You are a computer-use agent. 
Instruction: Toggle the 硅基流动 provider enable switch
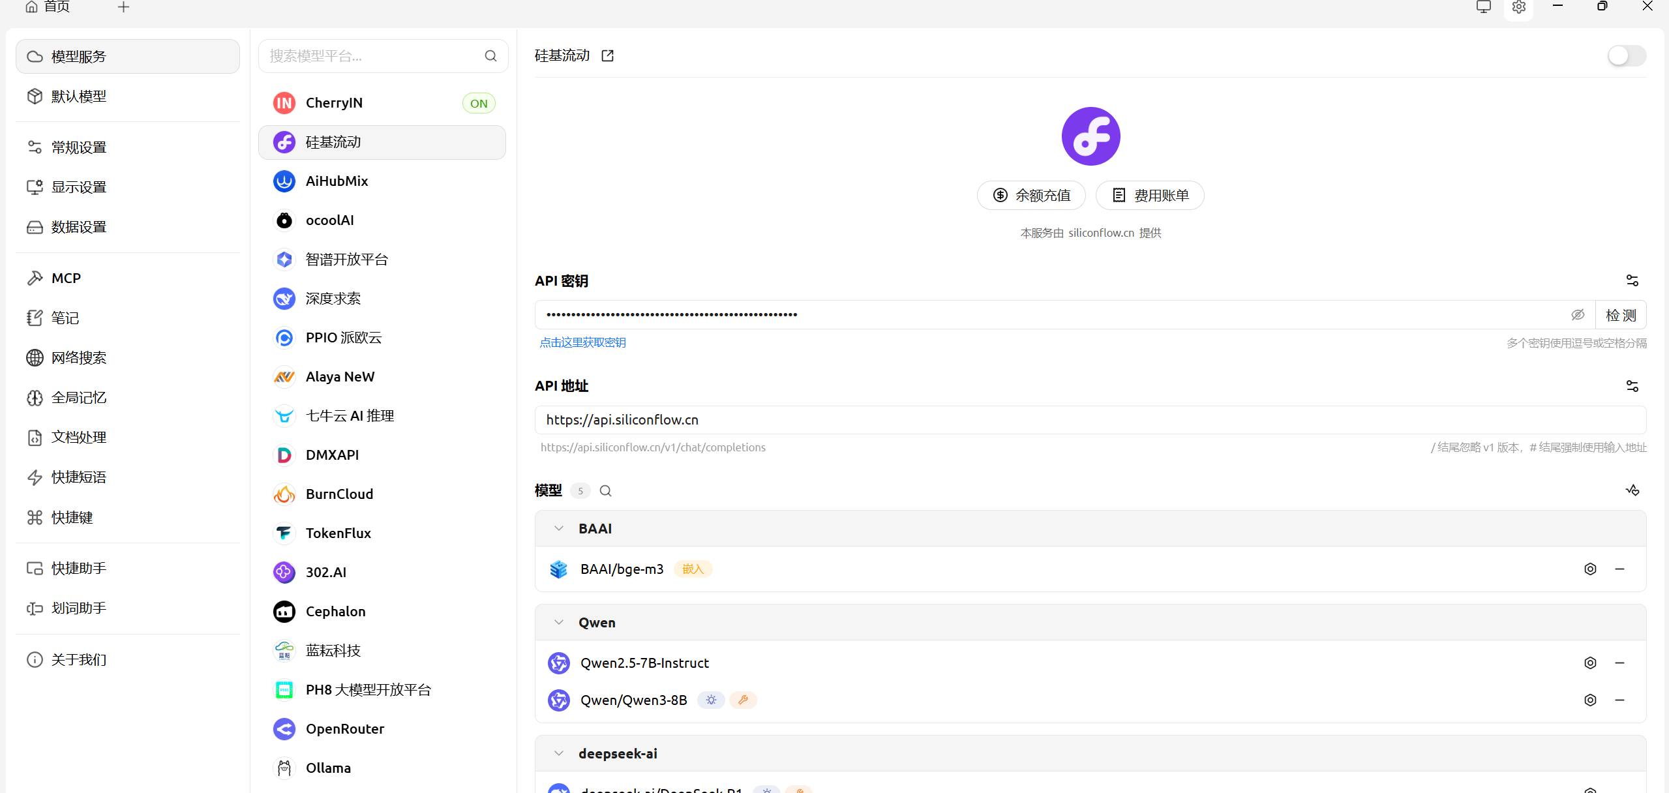[1627, 56]
